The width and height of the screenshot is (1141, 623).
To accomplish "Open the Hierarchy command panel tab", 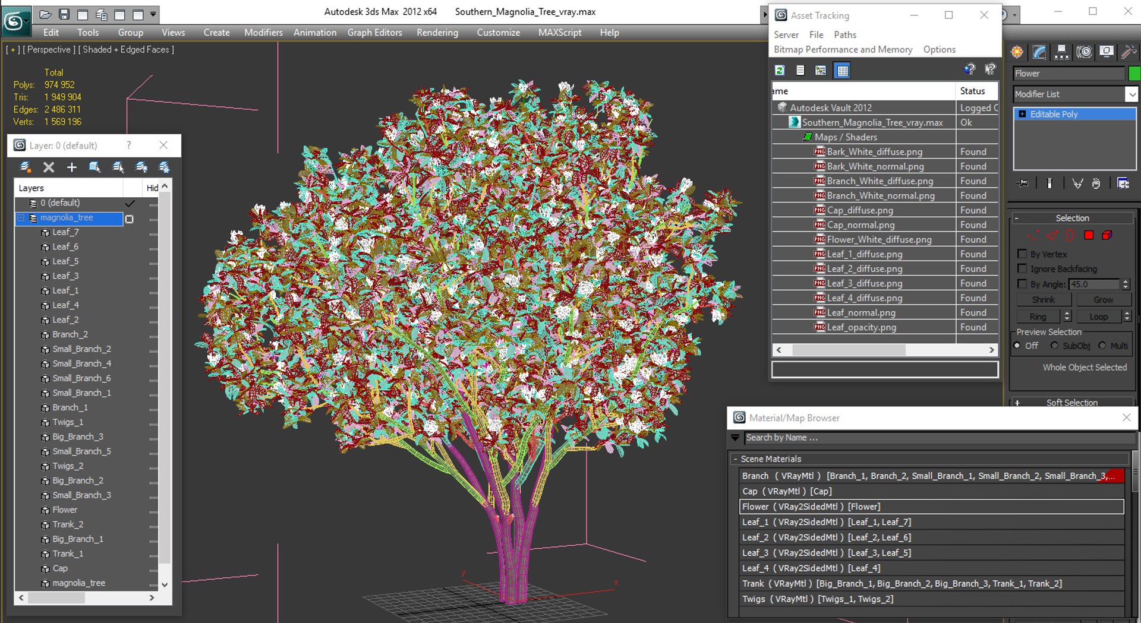I will click(x=1061, y=52).
